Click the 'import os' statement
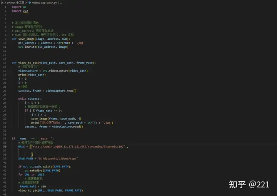The height and width of the screenshot is (196, 277). pyautogui.click(x=19, y=7)
